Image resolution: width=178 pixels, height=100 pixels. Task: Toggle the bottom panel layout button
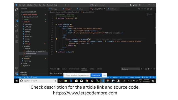coord(133,5)
